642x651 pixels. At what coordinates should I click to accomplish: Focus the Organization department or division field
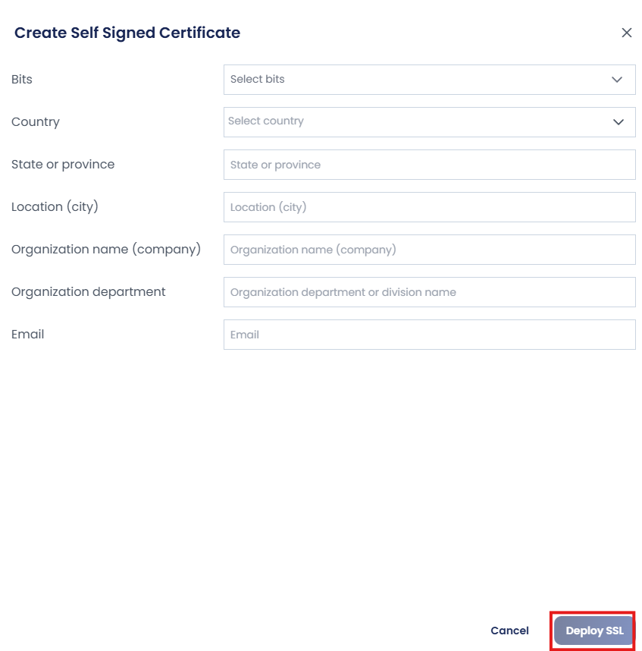[x=429, y=292]
